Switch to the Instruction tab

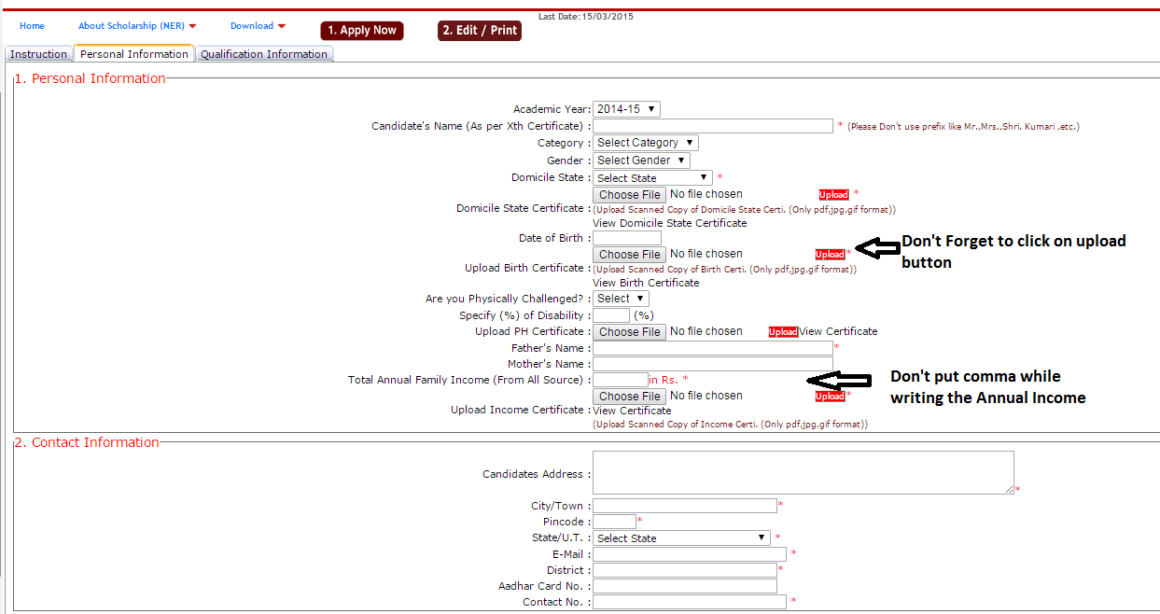38,54
